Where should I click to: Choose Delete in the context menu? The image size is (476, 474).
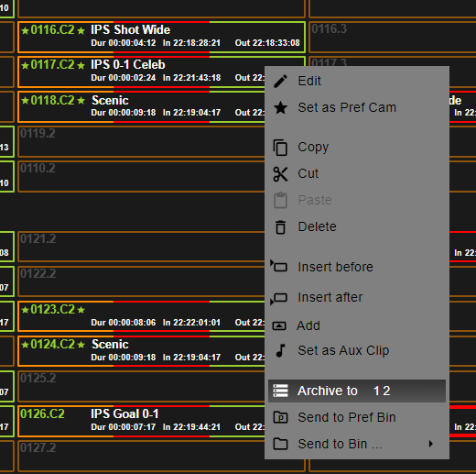point(357,226)
